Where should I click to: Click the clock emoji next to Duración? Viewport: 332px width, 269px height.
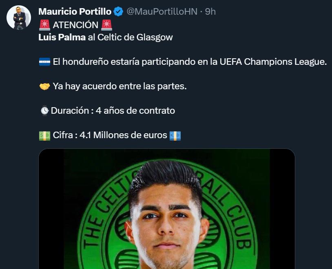click(44, 110)
